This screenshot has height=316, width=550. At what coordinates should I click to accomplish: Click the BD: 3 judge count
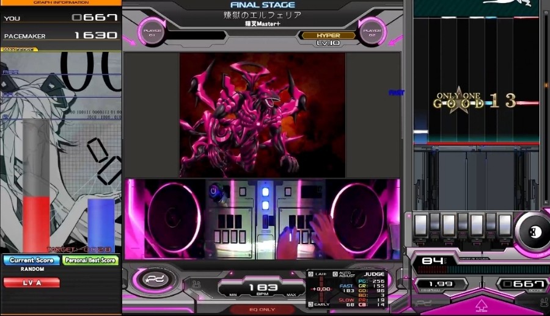[372, 295]
